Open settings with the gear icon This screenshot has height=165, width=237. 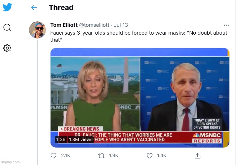tap(7, 48)
